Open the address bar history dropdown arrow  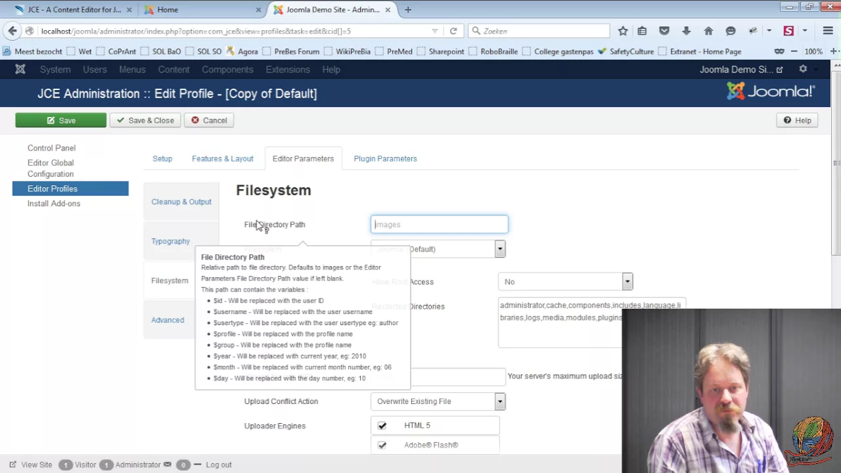click(x=434, y=31)
